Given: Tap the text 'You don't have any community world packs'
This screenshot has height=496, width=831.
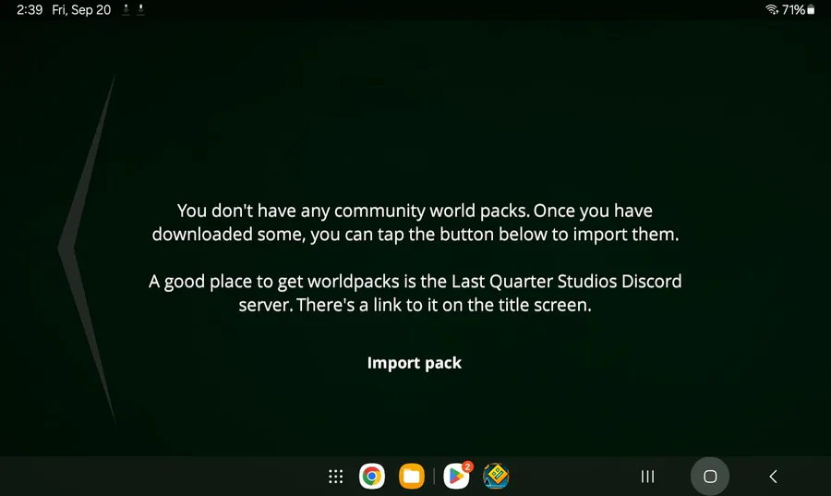Looking at the screenshot, I should coord(353,211).
